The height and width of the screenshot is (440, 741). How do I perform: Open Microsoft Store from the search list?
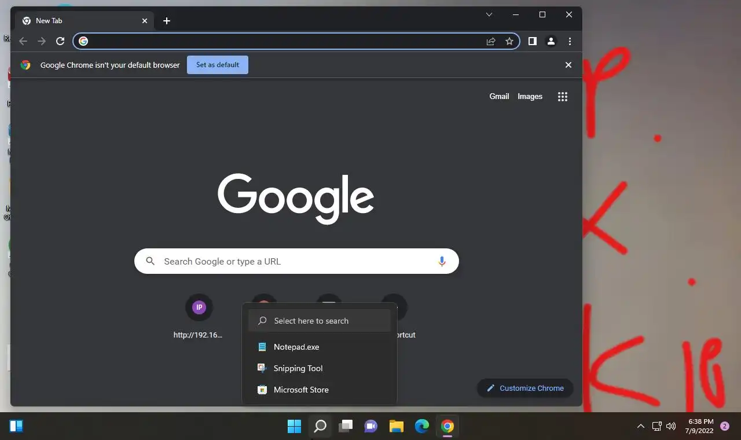[x=320, y=390]
